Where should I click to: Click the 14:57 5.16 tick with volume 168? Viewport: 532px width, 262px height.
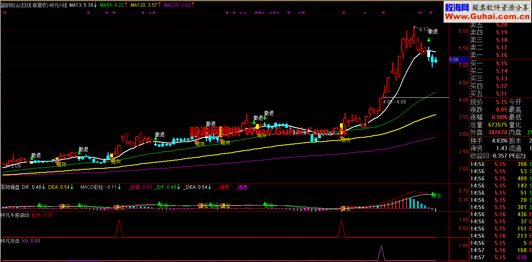[x=501, y=250]
